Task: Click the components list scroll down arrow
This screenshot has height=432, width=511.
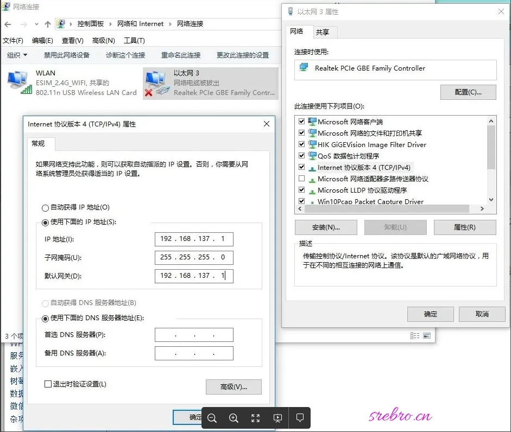Action: [491, 199]
